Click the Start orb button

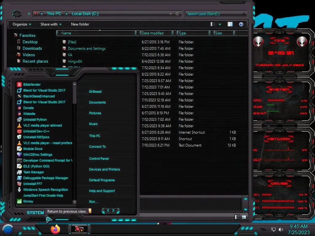point(8,229)
